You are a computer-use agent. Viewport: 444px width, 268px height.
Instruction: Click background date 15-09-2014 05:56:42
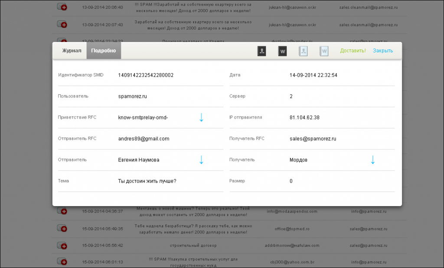(102, 245)
